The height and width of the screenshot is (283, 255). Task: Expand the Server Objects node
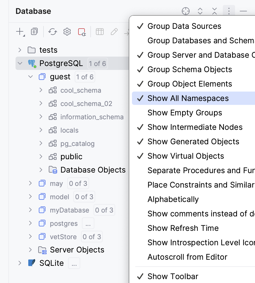(x=30, y=250)
